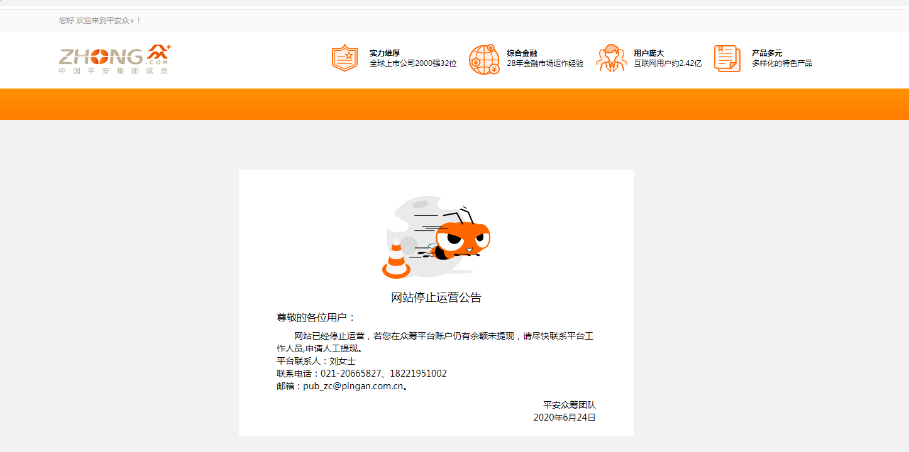909x452 pixels.
Task: Click the date 2020年6月24日
Action: (563, 416)
